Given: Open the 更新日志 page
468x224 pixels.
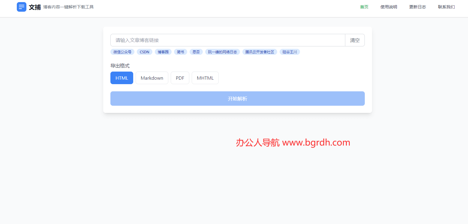Looking at the screenshot, I should pos(417,7).
